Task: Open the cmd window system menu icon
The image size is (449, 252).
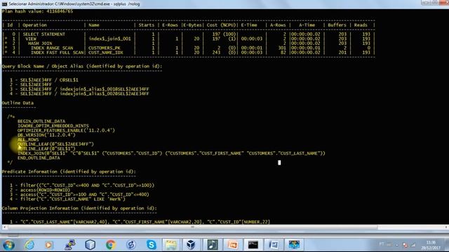Action: click(4, 4)
